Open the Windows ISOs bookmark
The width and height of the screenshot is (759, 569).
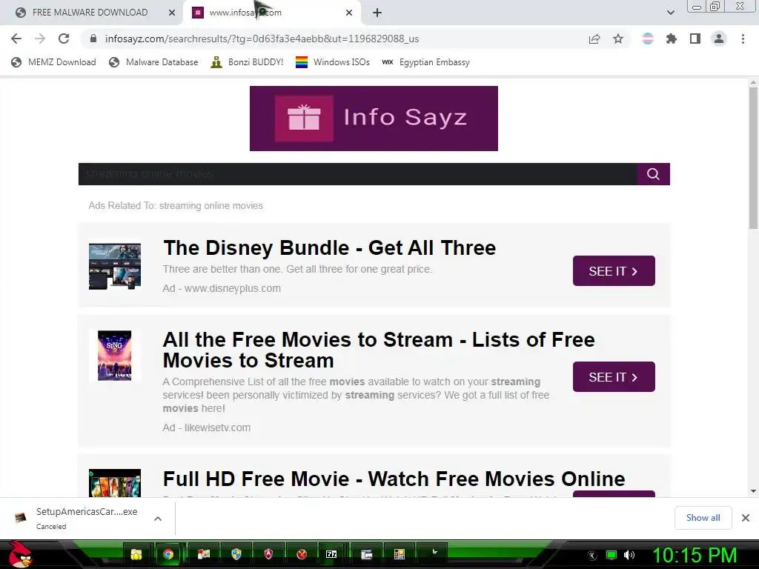[333, 62]
